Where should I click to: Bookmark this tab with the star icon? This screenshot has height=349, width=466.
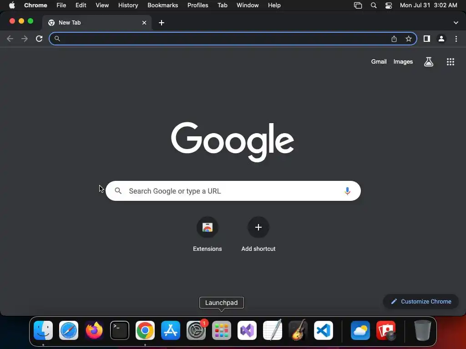(x=409, y=39)
